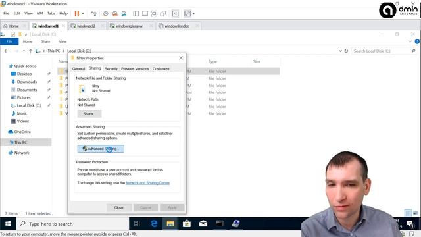Switch to the windowscl2 VM tab
The height and width of the screenshot is (237, 421).
pyautogui.click(x=86, y=26)
